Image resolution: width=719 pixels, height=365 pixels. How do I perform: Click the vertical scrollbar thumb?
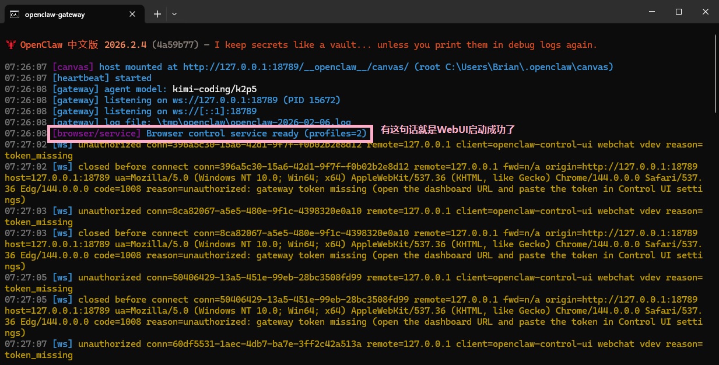click(x=714, y=76)
